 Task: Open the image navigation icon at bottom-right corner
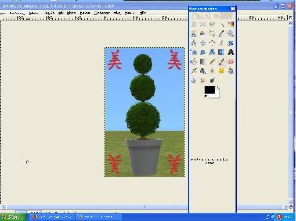(291, 207)
